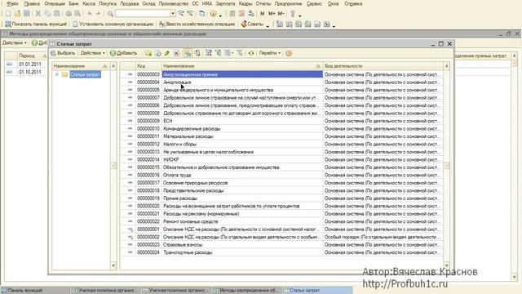This screenshot has height=294, width=522.
Task: Open the Банк menu
Action: pyautogui.click(x=73, y=3)
